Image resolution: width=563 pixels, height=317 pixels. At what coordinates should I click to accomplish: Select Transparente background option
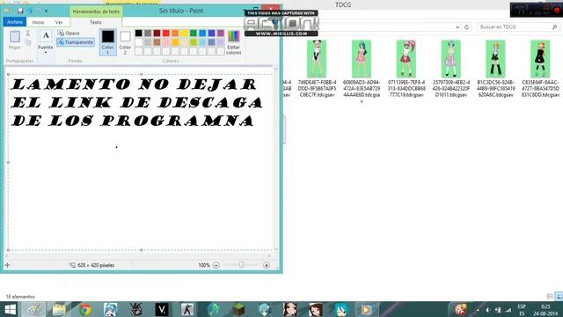coord(76,42)
